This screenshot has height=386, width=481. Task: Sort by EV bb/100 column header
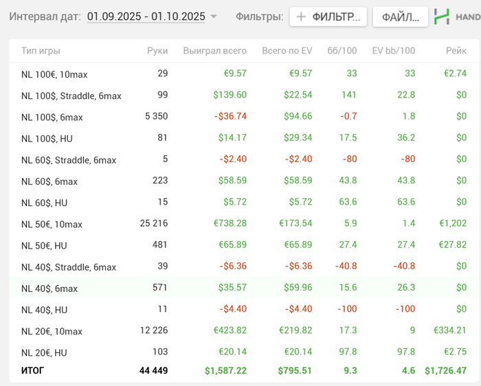click(x=393, y=51)
